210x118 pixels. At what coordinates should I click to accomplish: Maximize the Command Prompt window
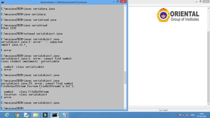tap(117, 1)
